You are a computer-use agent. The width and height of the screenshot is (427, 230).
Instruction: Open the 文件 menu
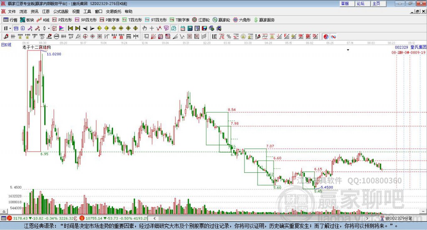(x=12, y=11)
